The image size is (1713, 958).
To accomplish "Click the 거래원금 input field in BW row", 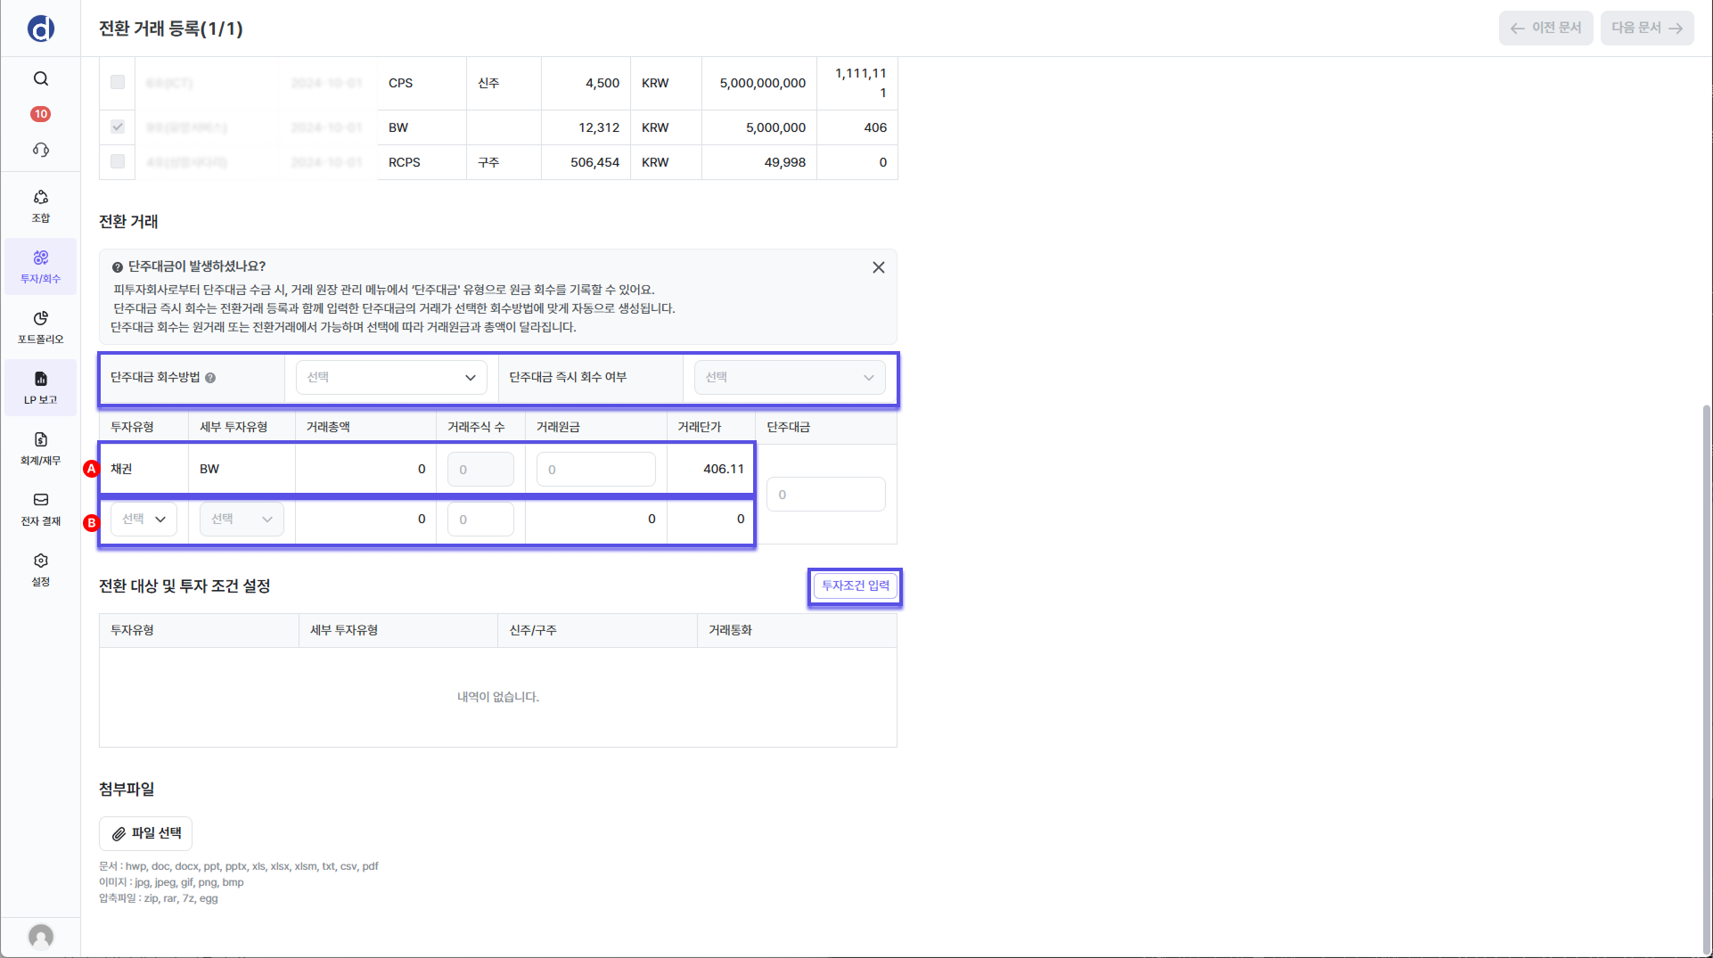I will click(x=595, y=470).
